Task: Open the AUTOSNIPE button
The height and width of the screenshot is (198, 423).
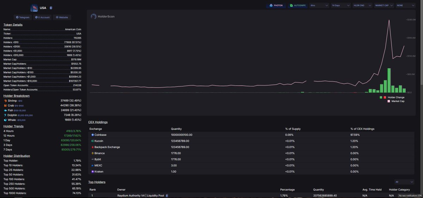Action: pos(297,6)
